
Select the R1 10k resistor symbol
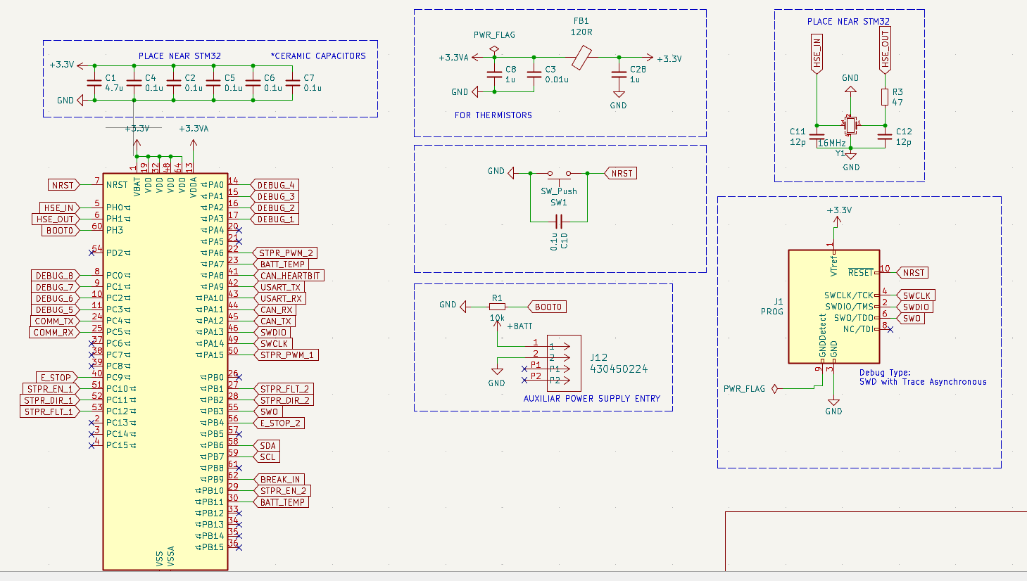[497, 307]
